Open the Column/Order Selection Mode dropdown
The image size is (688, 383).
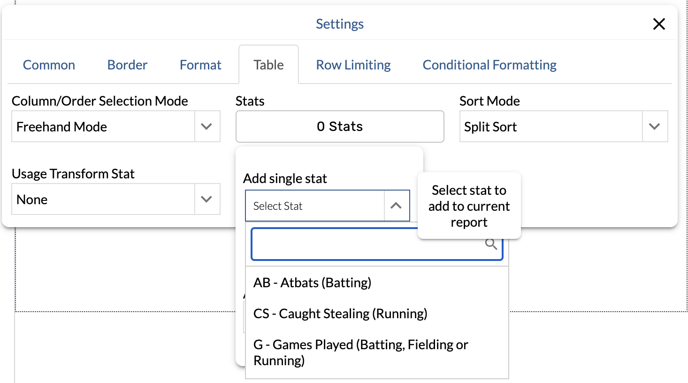[x=103, y=126]
